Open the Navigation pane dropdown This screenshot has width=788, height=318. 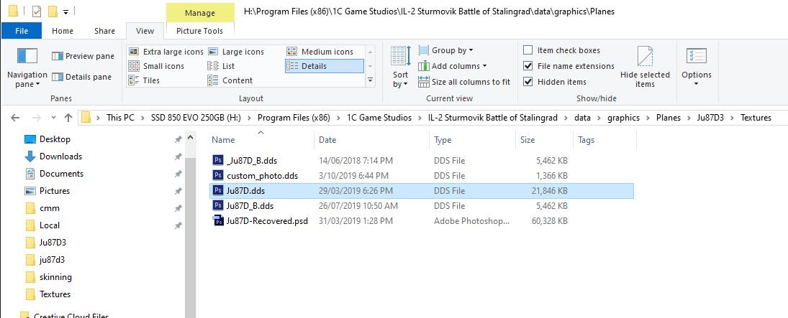coord(27,69)
